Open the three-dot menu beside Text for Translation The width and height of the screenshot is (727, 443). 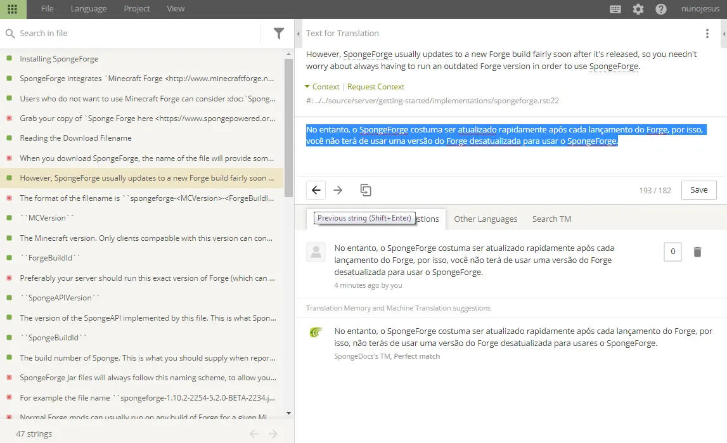[x=707, y=34]
